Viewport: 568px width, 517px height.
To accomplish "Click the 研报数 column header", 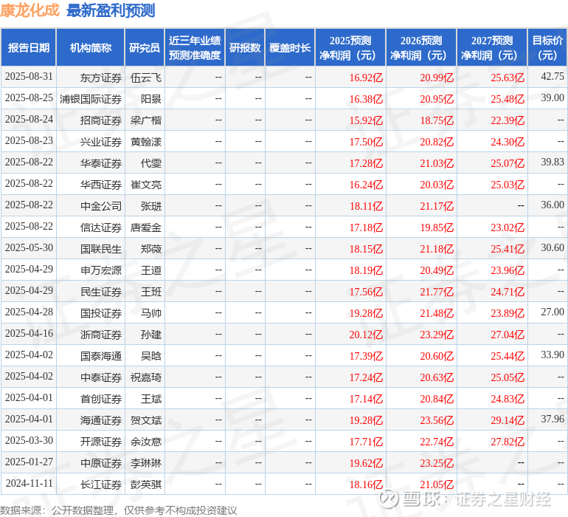I will 245,48.
